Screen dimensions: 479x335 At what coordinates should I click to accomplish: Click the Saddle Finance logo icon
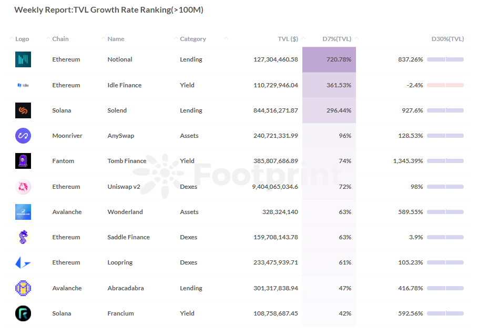23,237
